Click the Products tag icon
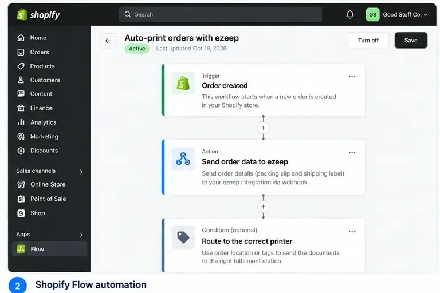 click(x=21, y=66)
